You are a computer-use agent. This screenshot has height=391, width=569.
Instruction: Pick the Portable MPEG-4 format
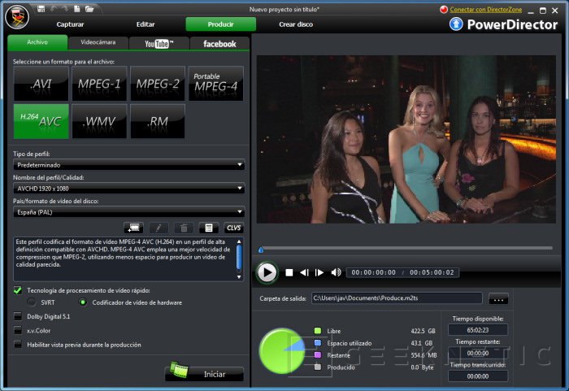click(216, 84)
